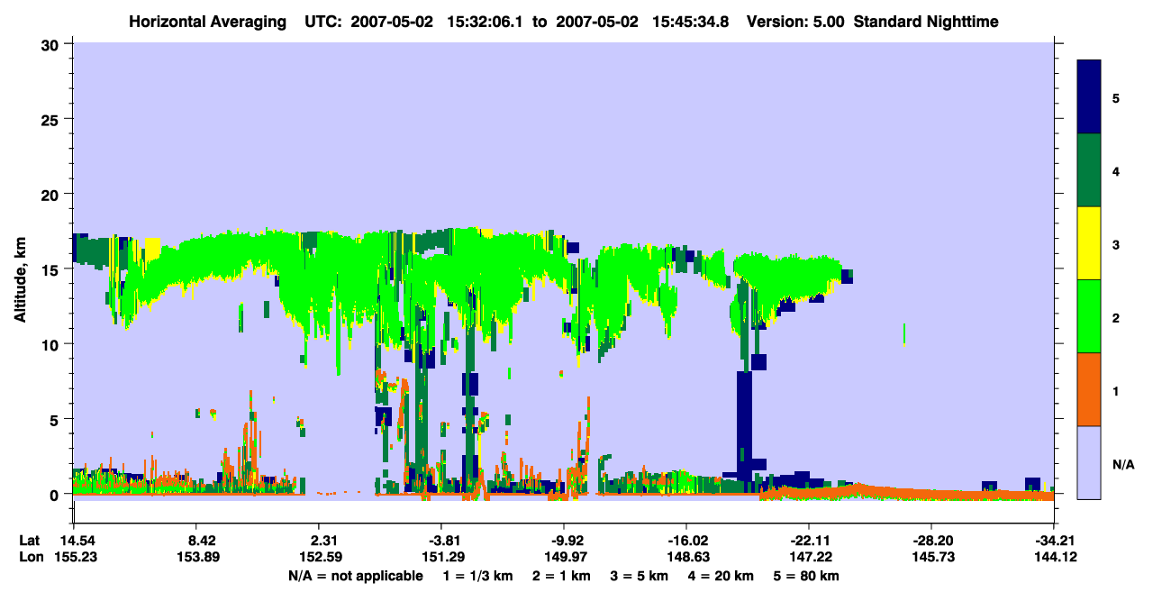This screenshot has width=1171, height=601.
Task: Click the tall dark blue column near -19 latitude
Action: [744, 423]
